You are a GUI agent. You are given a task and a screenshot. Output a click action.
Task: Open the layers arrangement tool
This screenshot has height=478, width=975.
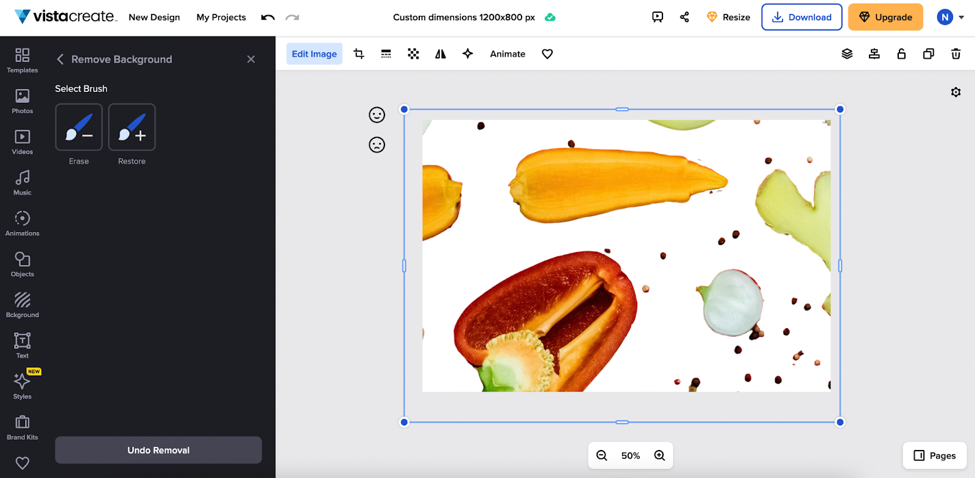[847, 54]
